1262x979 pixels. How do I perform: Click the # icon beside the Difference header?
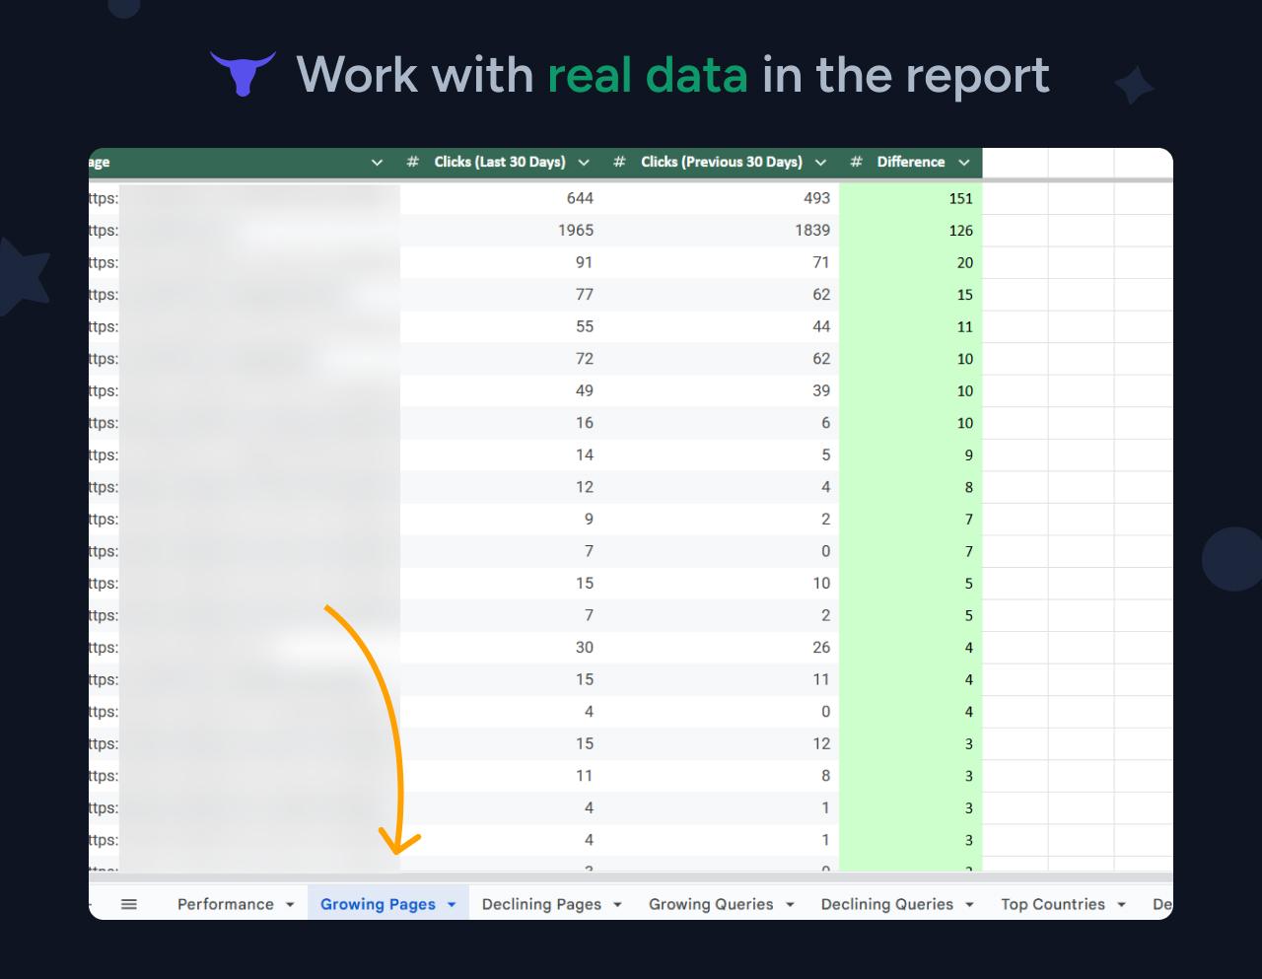coord(855,162)
